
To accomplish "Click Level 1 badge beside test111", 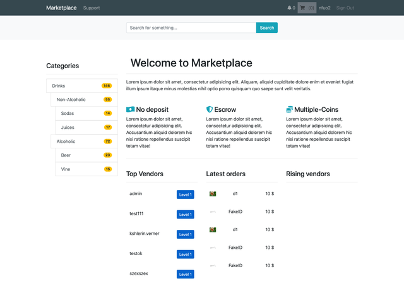I will pos(185,215).
